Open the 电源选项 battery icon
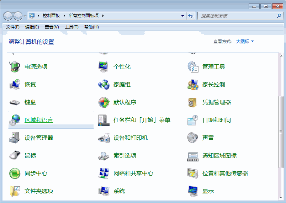The image size is (286, 203). (x=15, y=67)
